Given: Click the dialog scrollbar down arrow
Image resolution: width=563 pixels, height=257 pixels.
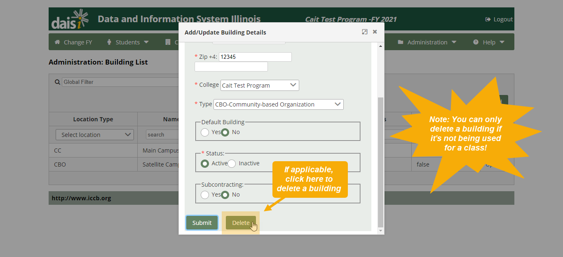Looking at the screenshot, I should click(x=380, y=230).
